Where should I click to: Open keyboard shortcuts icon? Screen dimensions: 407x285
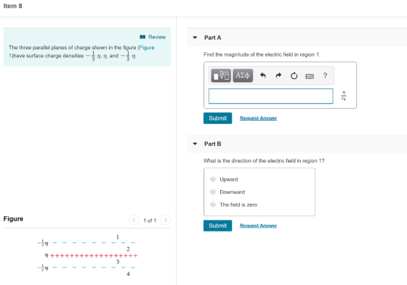click(310, 76)
